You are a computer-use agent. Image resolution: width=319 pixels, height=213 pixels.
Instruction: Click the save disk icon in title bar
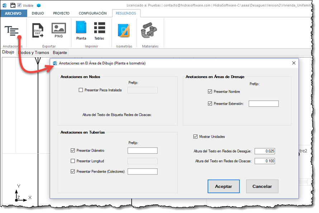click(13, 5)
